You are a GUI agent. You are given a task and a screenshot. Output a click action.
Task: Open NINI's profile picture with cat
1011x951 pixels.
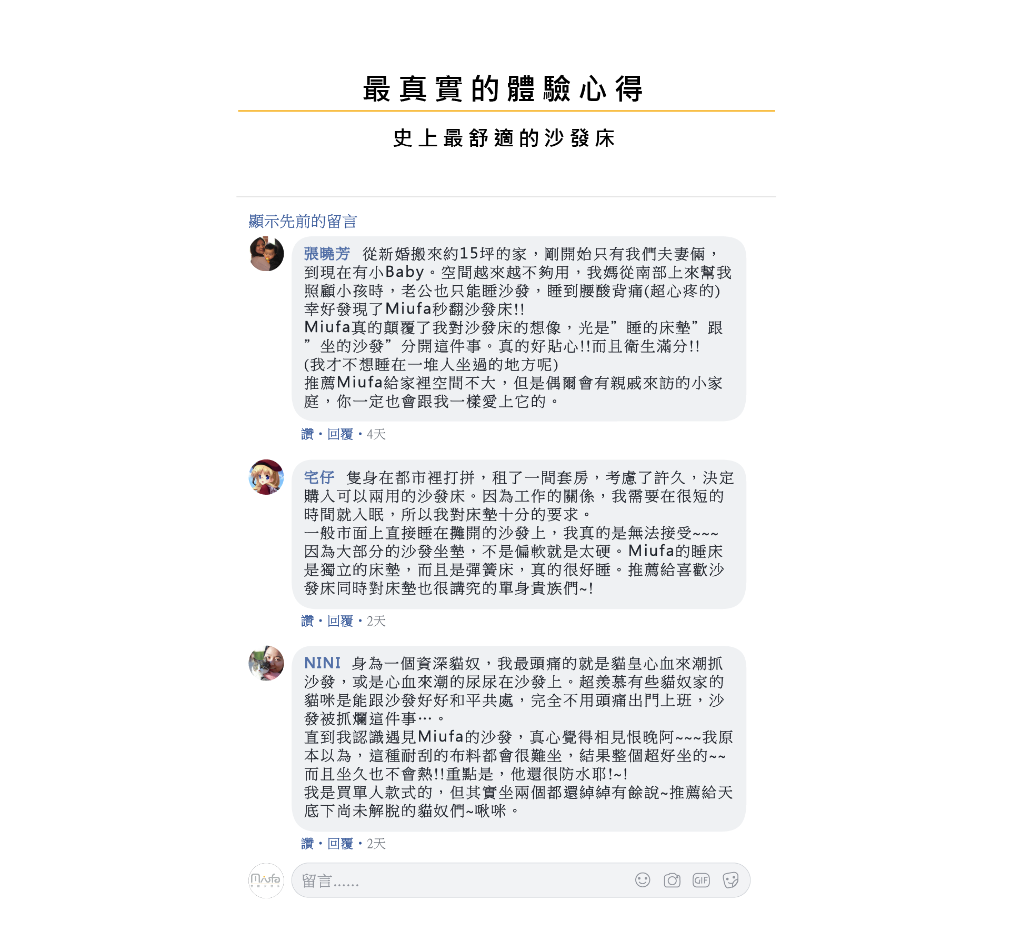(x=266, y=663)
